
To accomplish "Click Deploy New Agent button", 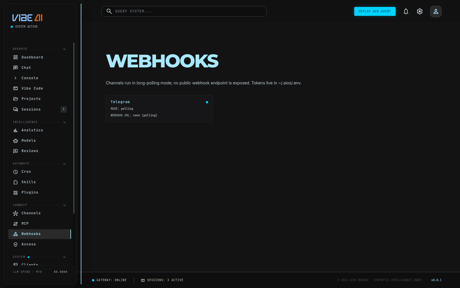I will (x=375, y=11).
